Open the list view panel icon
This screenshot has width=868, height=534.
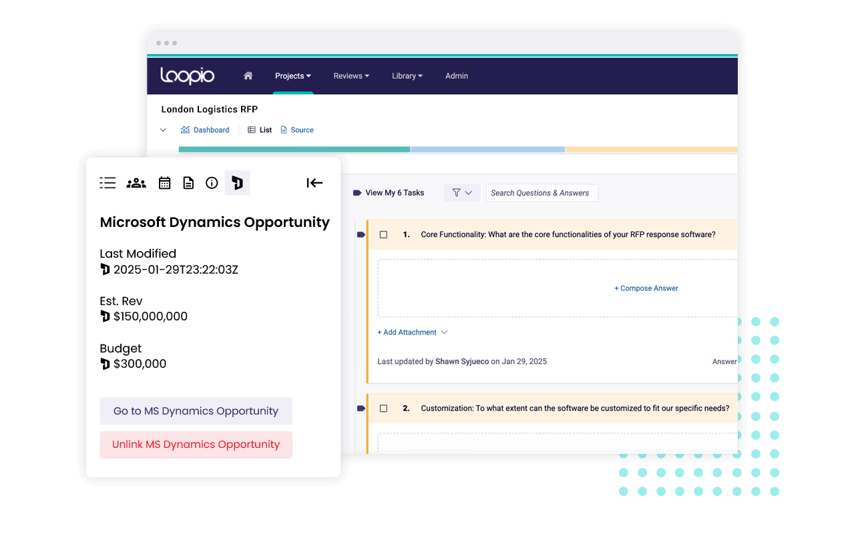107,183
